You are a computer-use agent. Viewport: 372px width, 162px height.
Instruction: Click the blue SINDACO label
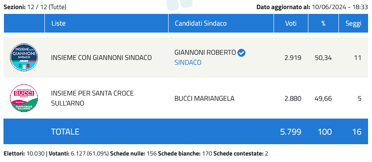pyautogui.click(x=188, y=63)
